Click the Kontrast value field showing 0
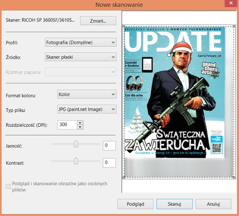239x216 pixels. (109, 163)
